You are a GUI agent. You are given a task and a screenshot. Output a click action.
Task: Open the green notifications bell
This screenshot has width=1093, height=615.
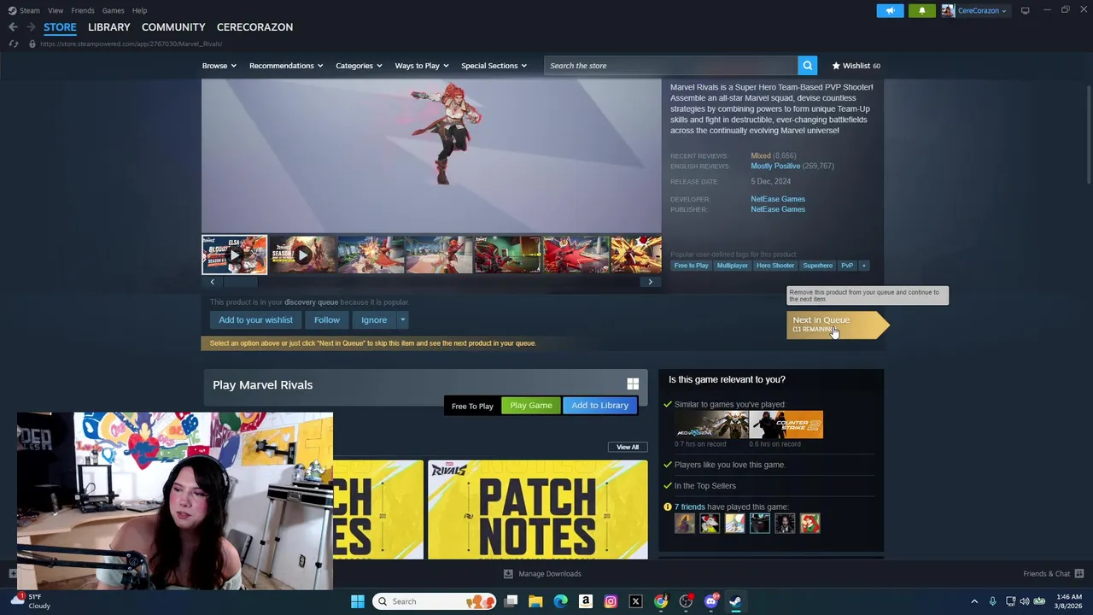[x=921, y=10]
